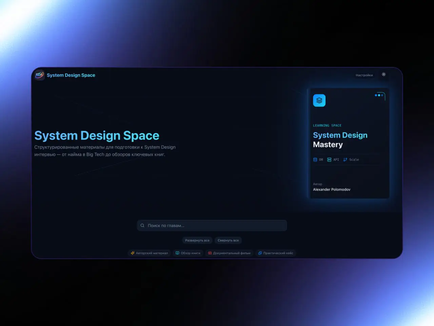434x326 pixels.
Task: Toggle the Обзор книги filter chip
Action: 188,253
